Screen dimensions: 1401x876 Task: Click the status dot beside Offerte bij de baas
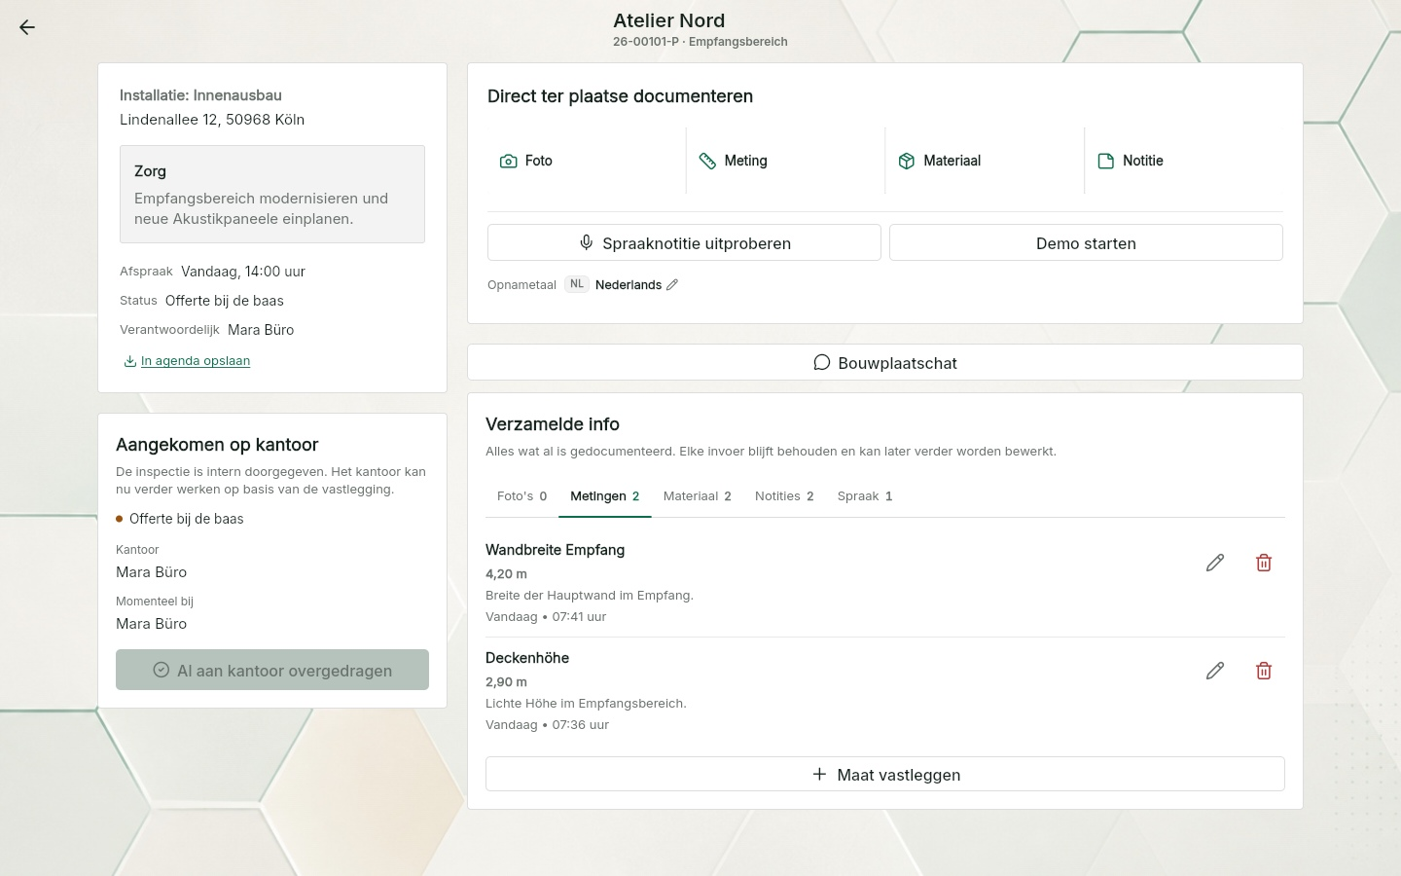click(x=120, y=519)
